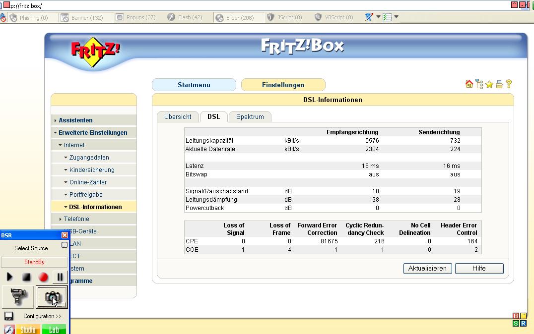Click the checklist icon in toolbar
This screenshot has width=534, height=334.
coord(387,17)
